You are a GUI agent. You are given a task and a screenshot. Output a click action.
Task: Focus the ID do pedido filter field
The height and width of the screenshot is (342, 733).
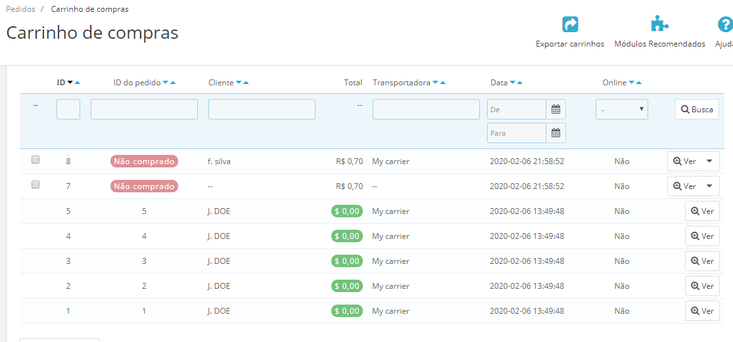(144, 109)
